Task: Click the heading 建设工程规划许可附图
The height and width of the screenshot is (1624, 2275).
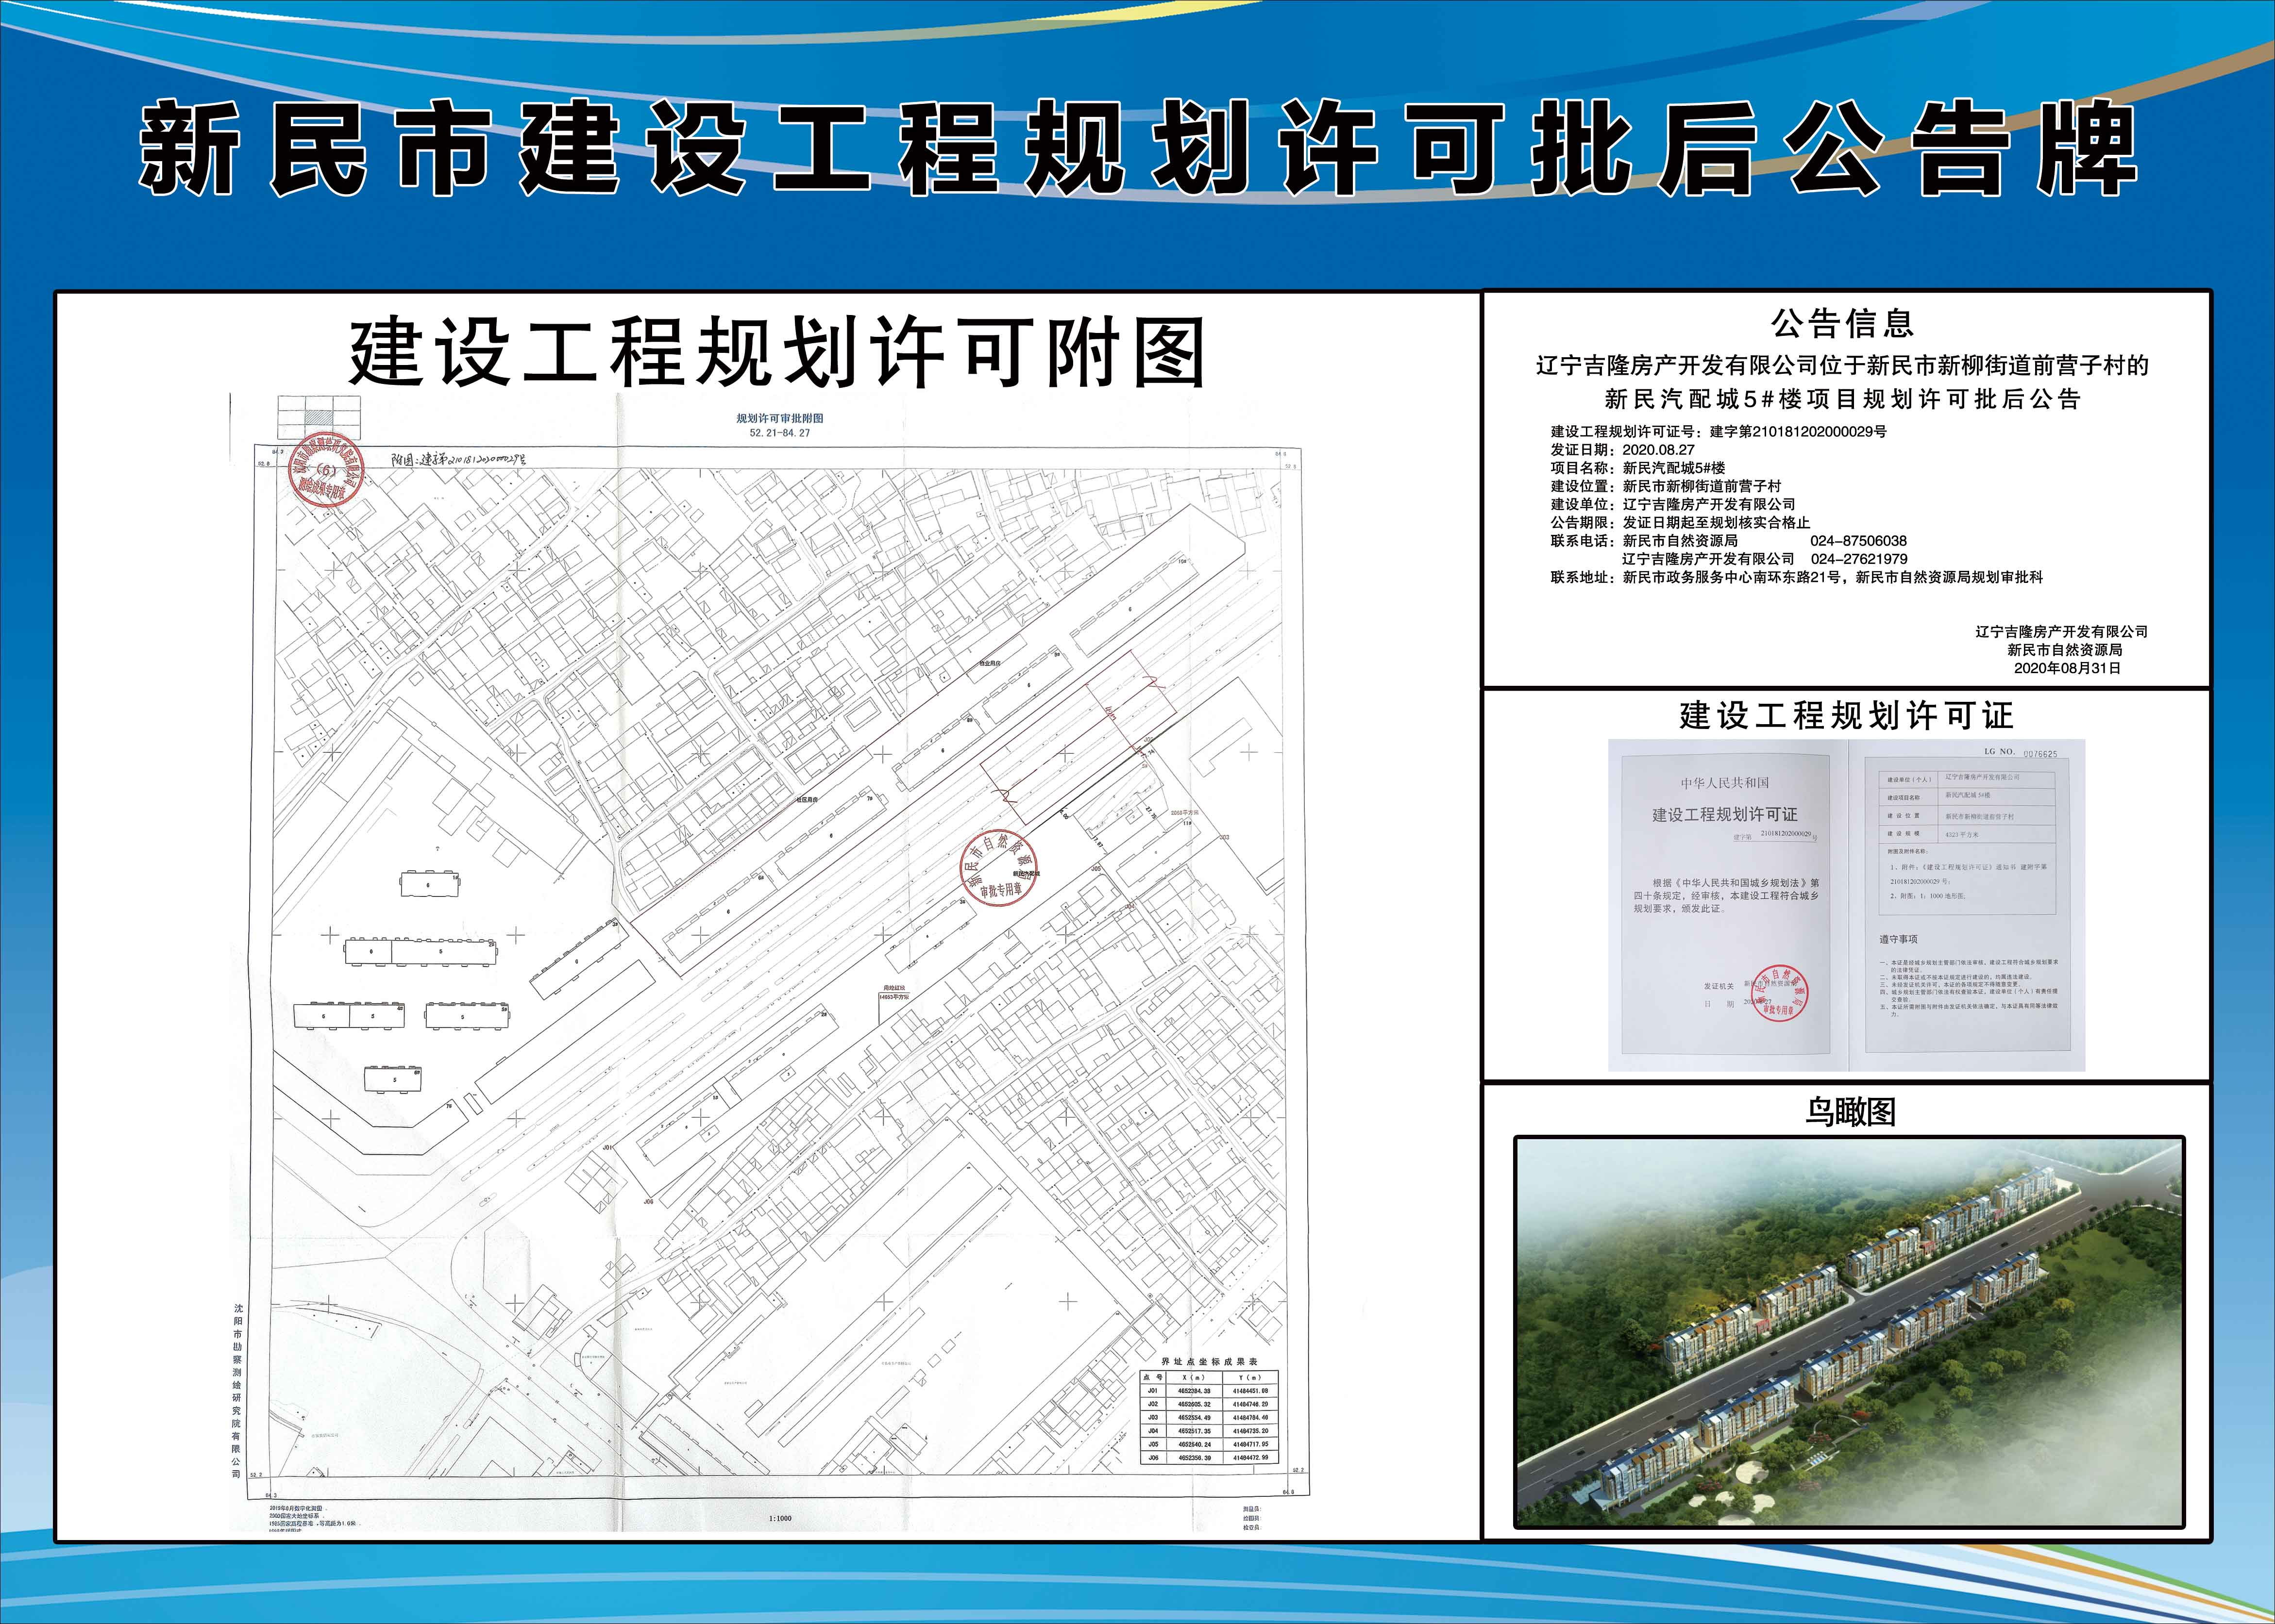Action: [x=776, y=353]
